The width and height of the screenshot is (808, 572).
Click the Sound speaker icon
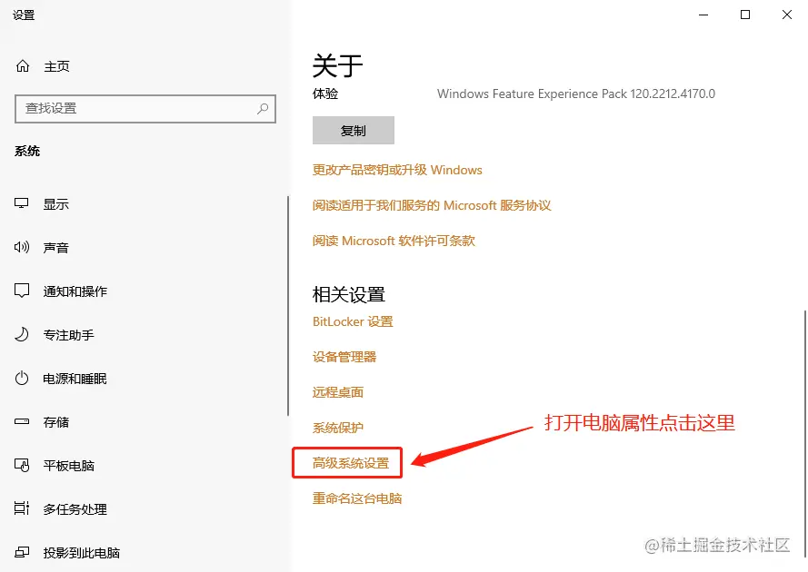pos(22,247)
